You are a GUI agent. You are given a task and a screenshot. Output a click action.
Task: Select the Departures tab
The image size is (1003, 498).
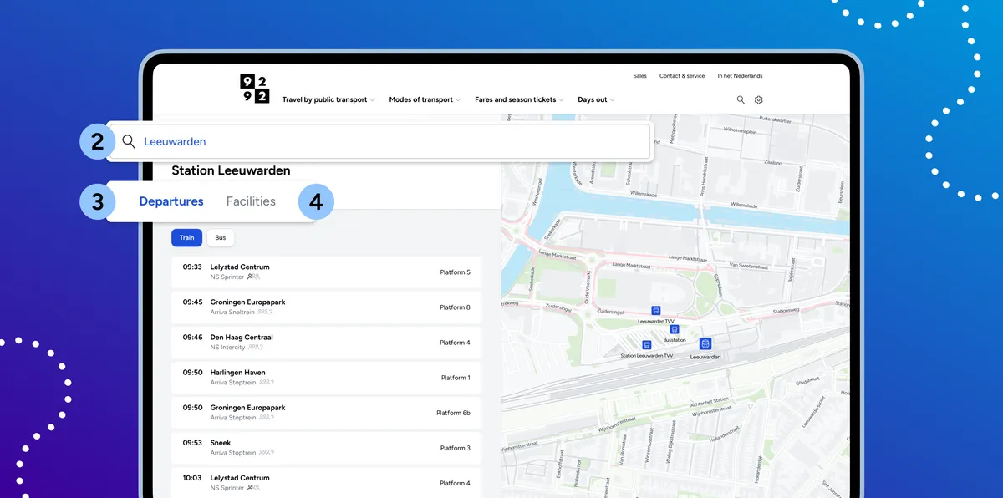pos(171,201)
